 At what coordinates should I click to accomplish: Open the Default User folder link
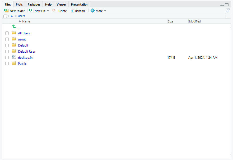(27, 52)
